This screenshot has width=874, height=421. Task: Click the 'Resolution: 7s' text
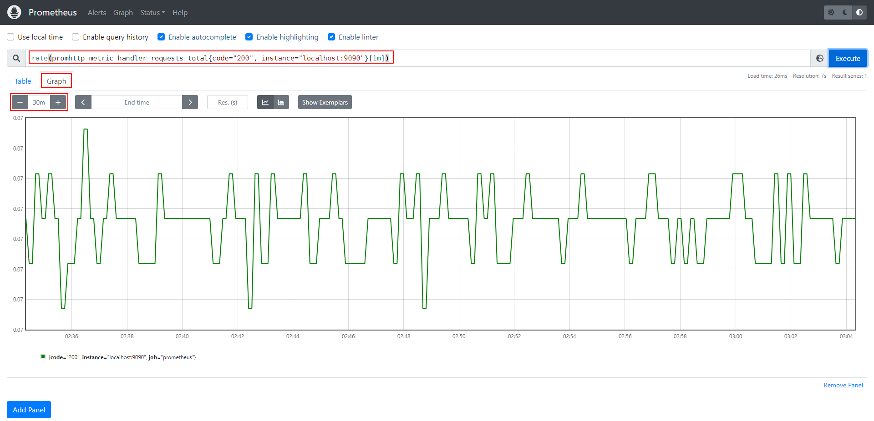(809, 76)
